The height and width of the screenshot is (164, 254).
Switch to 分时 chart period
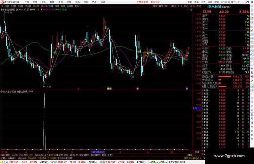(x=7, y=6)
